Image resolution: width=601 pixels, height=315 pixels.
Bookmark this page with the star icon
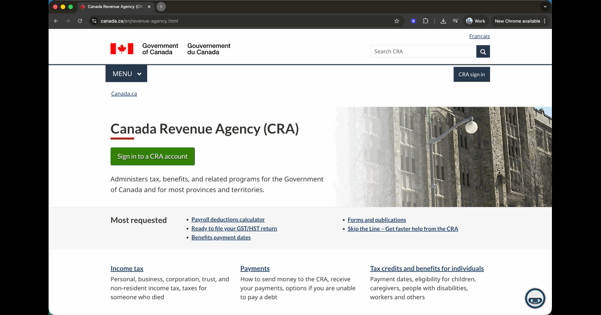tap(397, 21)
